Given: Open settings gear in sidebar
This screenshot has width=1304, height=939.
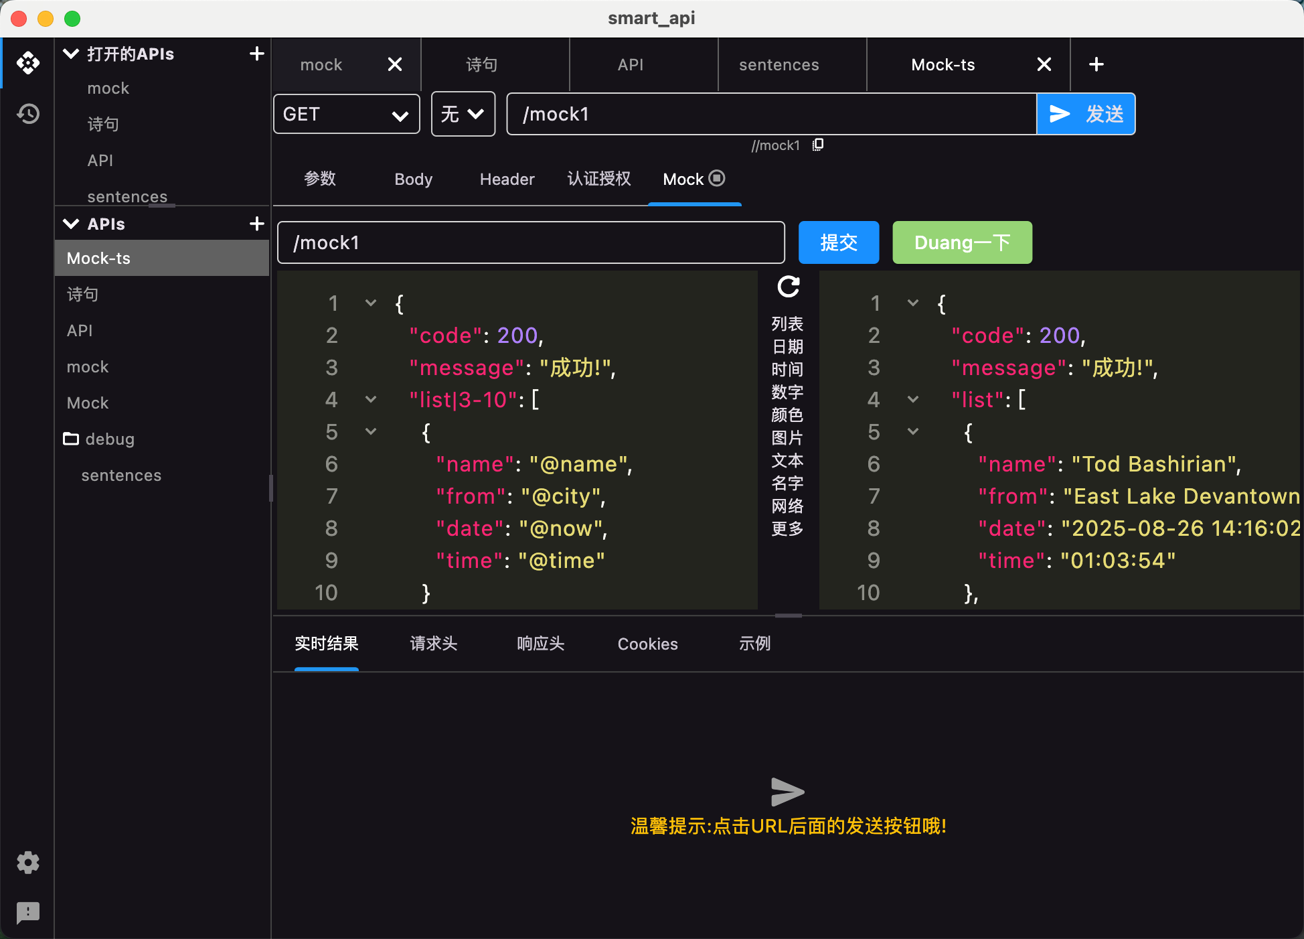Looking at the screenshot, I should (x=28, y=863).
